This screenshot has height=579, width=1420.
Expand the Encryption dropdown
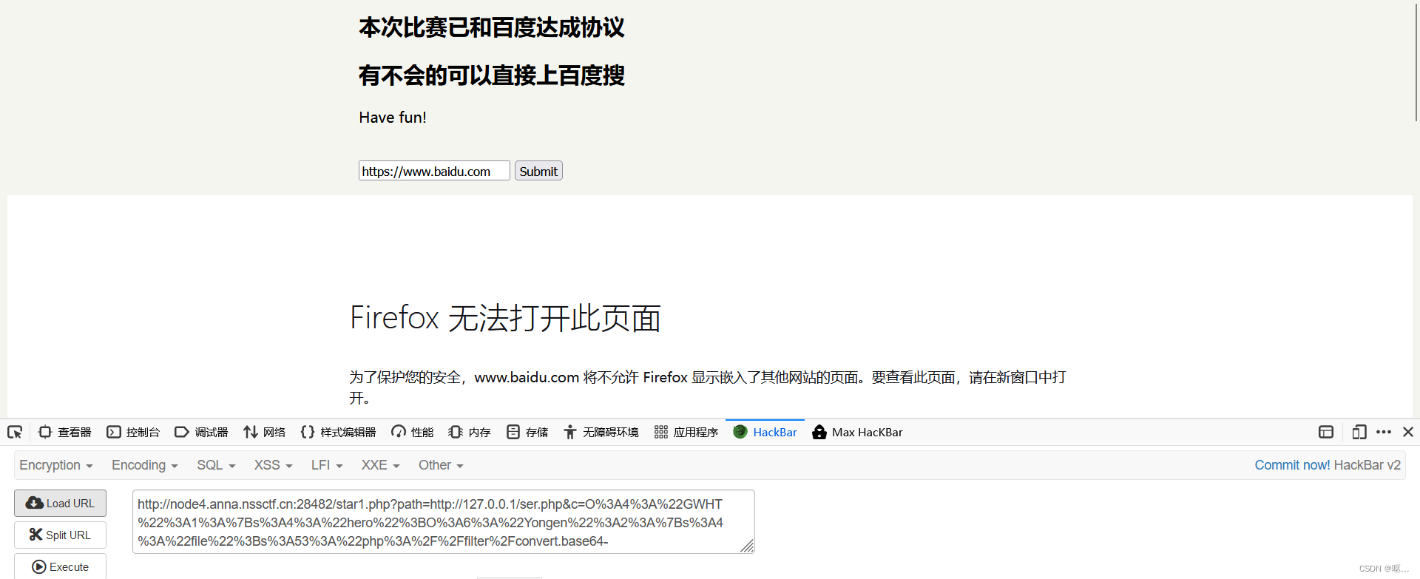(x=56, y=465)
